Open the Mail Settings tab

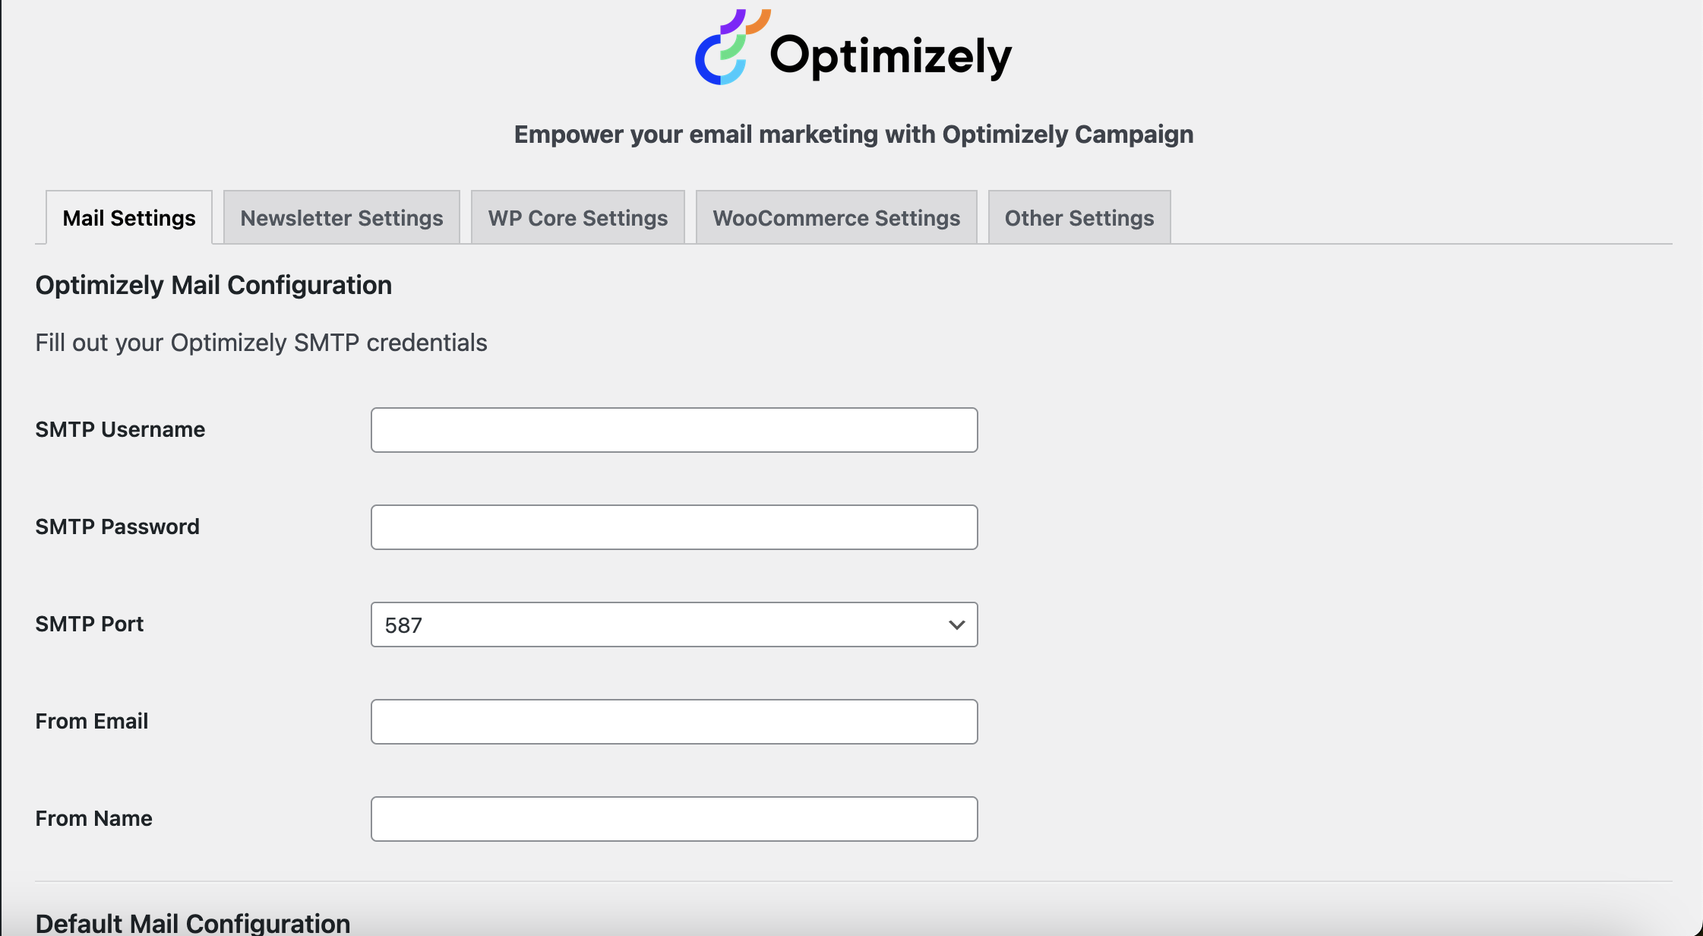click(129, 218)
